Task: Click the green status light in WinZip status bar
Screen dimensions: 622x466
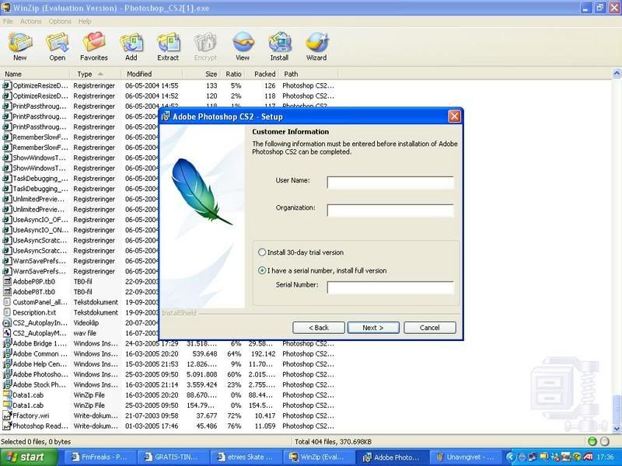Action: 592,441
